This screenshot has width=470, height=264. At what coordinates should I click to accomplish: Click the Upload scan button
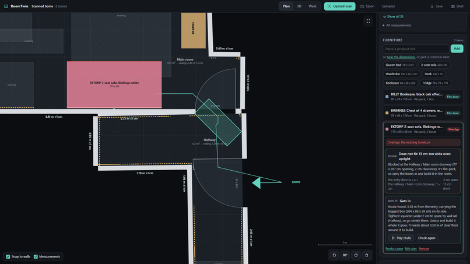pos(339,6)
